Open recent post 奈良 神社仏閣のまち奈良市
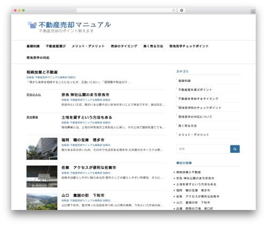The image size is (267, 226). [195, 178]
